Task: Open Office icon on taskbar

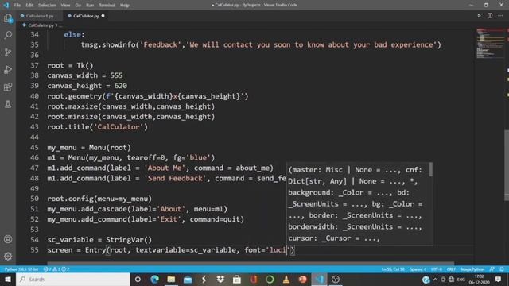Action: [254, 279]
